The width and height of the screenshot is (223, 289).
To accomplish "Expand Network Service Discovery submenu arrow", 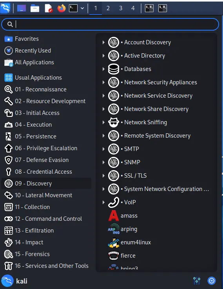I will click(103, 96).
